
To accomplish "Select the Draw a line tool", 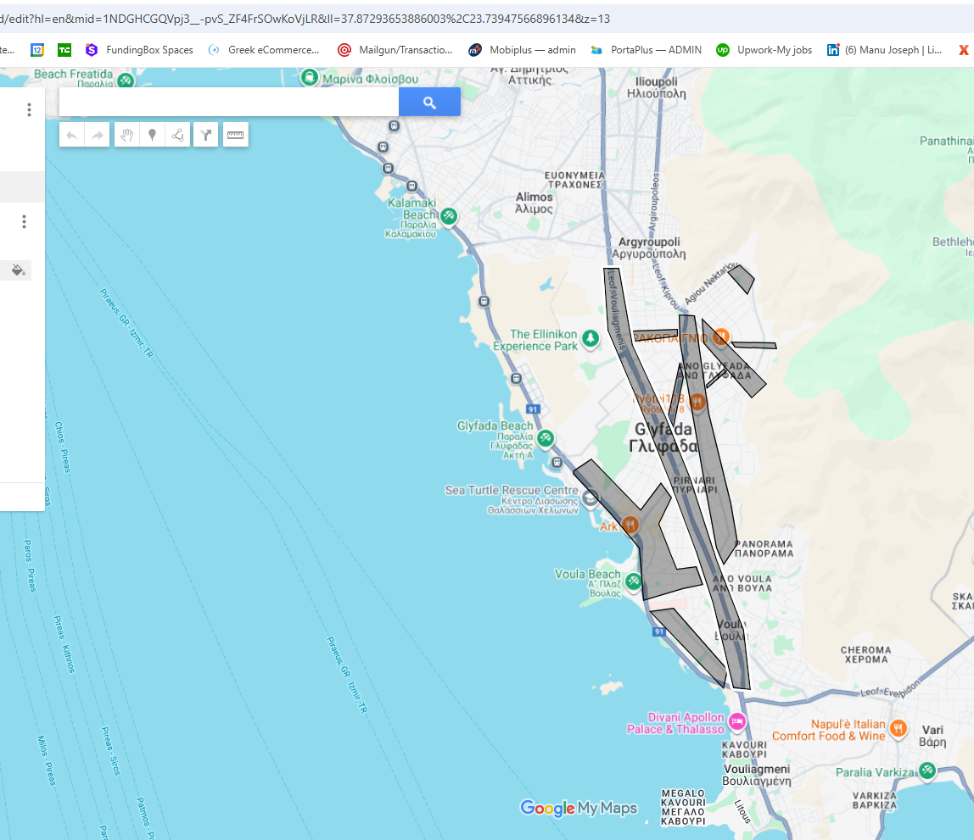I will pyautogui.click(x=177, y=135).
